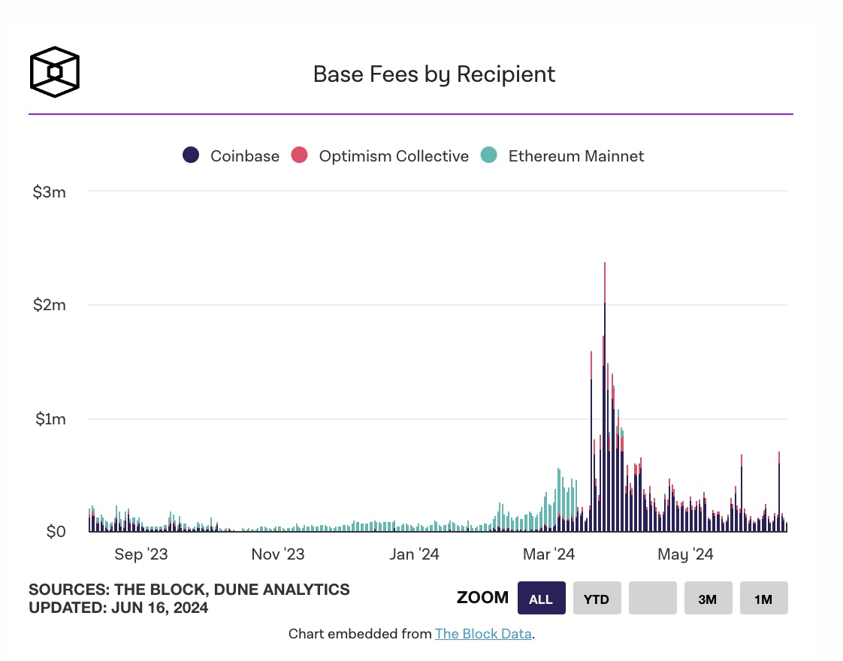The width and height of the screenshot is (843, 661).
Task: Toggle the Optimism Collective legend series
Action: [380, 155]
